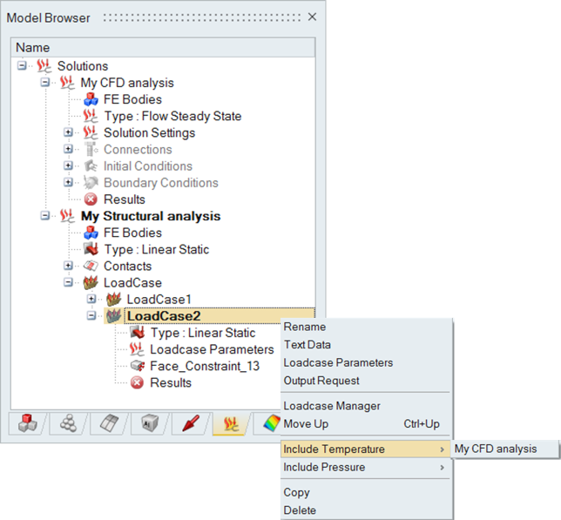This screenshot has width=561, height=520.
Task: Click FE Bodies cubes icon under CFD analysis
Action: coord(91,99)
